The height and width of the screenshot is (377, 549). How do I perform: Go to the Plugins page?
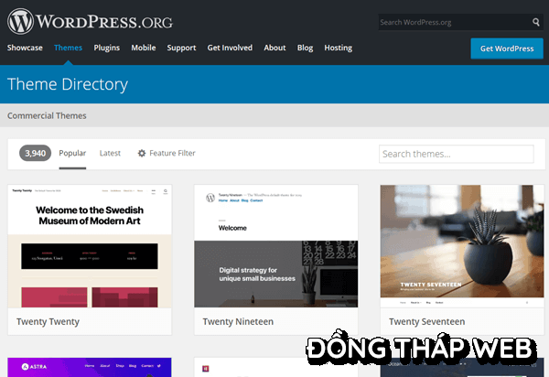[x=107, y=48]
